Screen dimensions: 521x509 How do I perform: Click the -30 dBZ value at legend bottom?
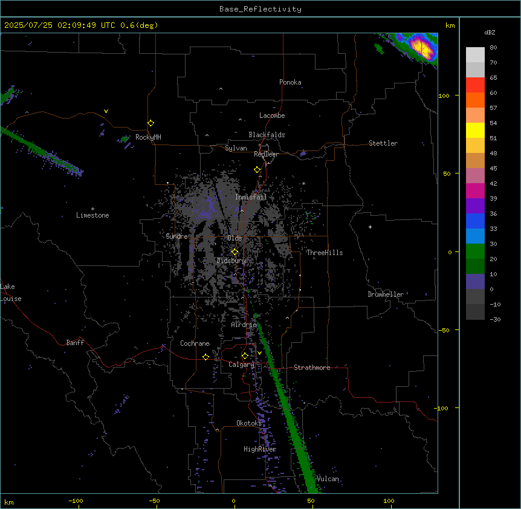pos(495,320)
